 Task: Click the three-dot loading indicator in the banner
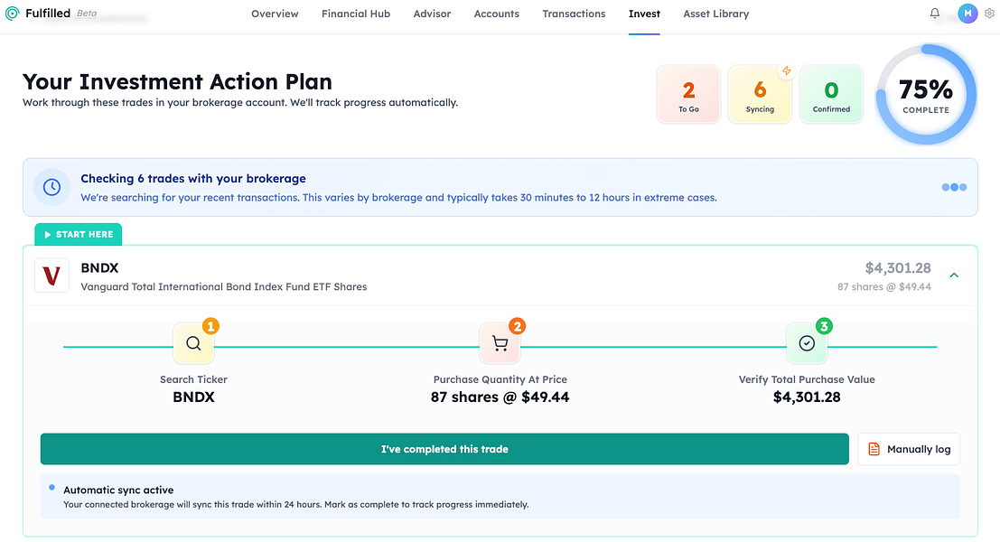(954, 188)
